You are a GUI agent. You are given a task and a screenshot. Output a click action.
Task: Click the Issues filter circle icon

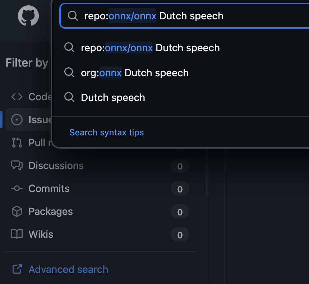[x=17, y=120]
